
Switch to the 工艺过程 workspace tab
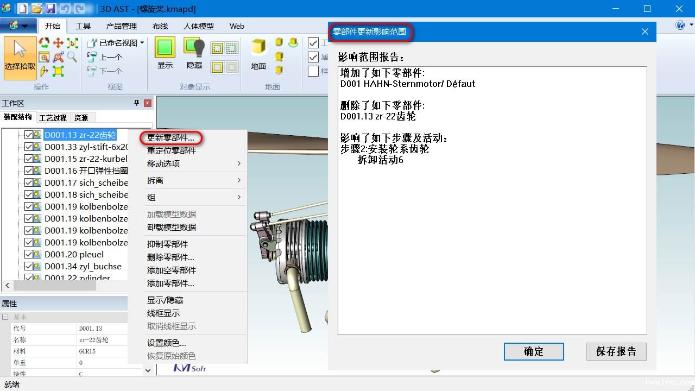point(53,117)
